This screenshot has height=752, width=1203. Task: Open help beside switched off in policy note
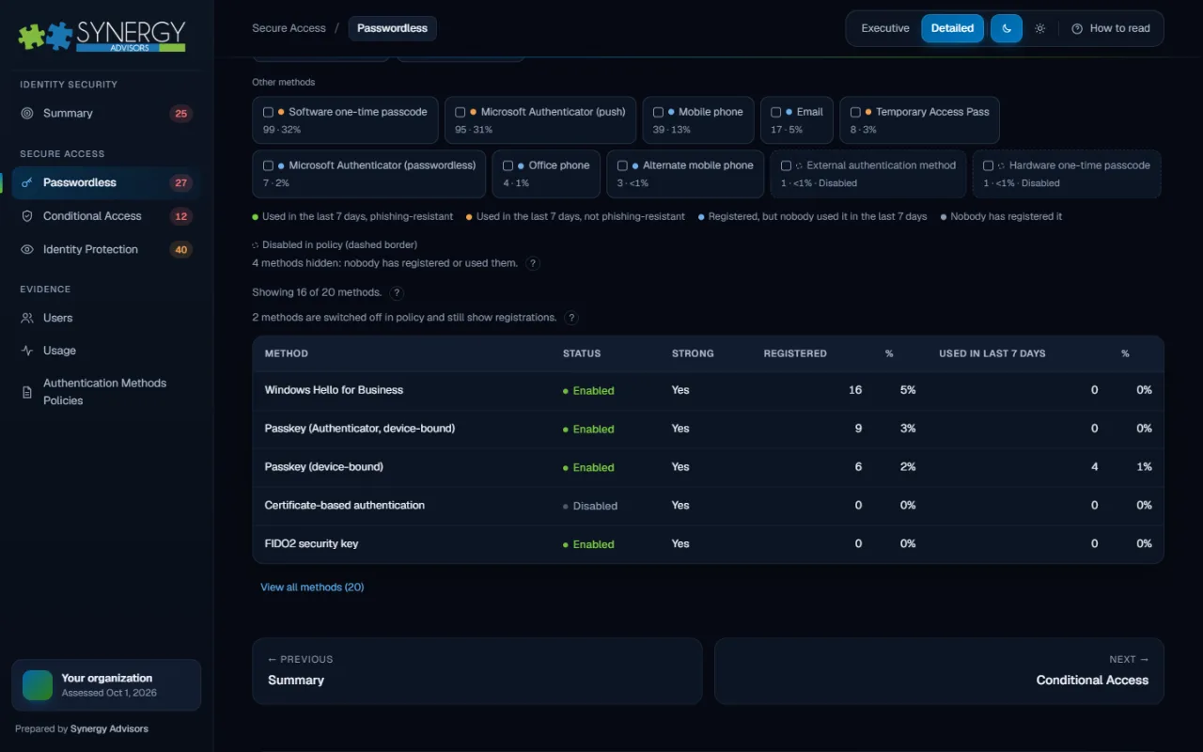tap(571, 319)
